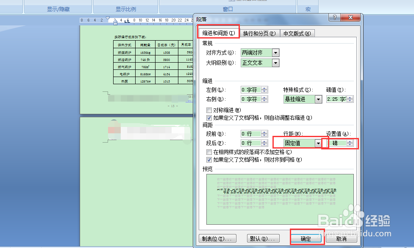Image resolution: width=414 pixels, height=248 pixels.
Task: Click the tab stop selector icon on the ruler
Action: pyautogui.click(x=125, y=21)
